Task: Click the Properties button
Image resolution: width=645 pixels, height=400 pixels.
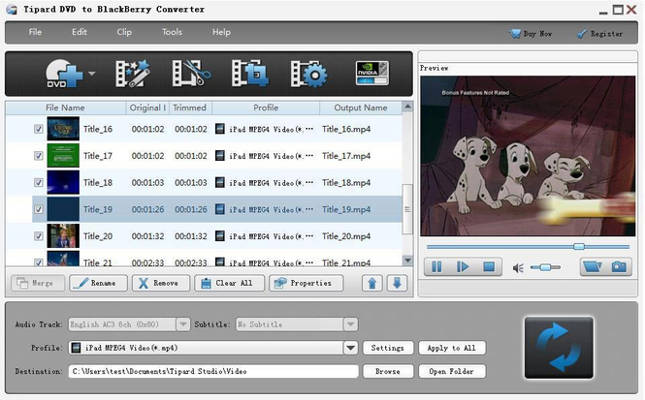Action: click(306, 283)
